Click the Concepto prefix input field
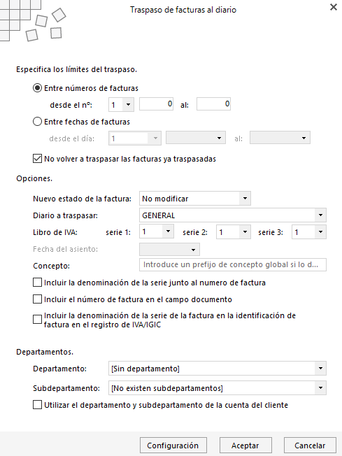The height and width of the screenshot is (456, 342). [x=233, y=264]
